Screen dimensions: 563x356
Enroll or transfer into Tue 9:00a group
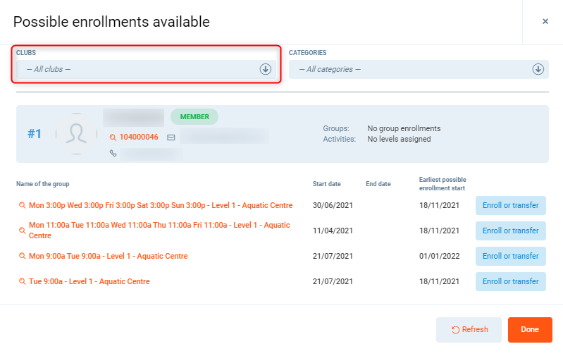tap(510, 281)
